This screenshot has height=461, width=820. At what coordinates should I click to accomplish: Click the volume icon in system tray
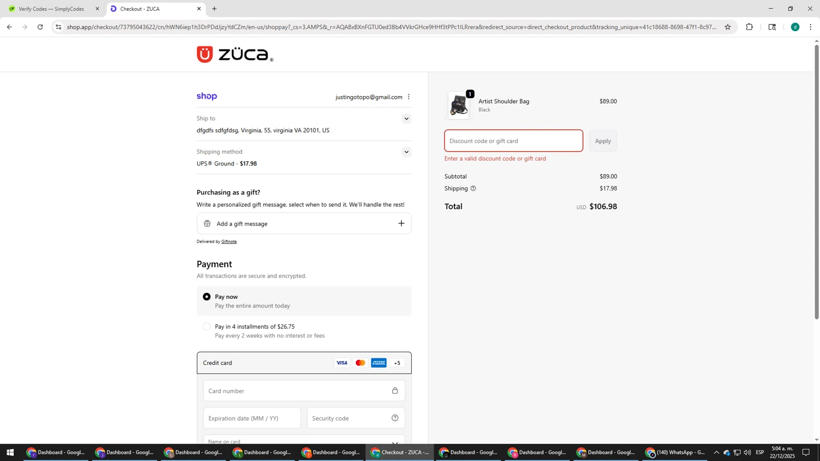pos(747,452)
